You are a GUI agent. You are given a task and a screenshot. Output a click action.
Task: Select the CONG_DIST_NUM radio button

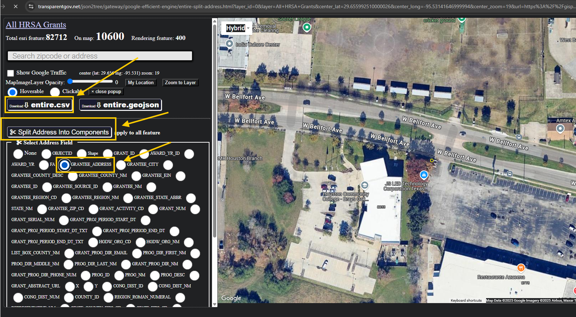[x=18, y=298]
